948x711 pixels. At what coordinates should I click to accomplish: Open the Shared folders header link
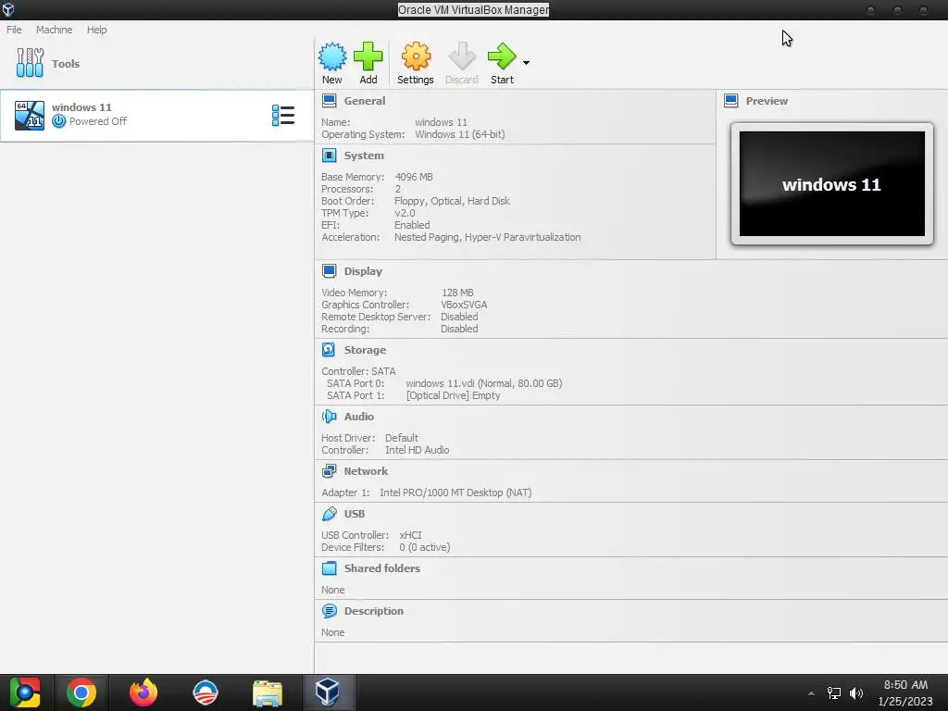tap(382, 568)
